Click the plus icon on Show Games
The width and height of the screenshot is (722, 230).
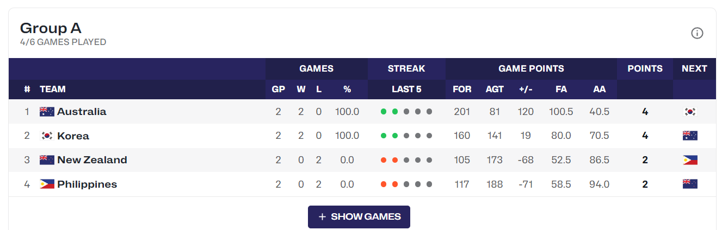coord(322,217)
